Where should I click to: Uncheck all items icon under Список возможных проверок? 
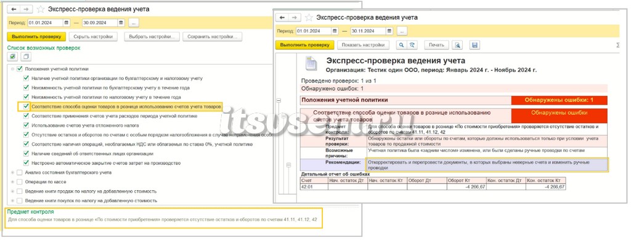point(26,57)
